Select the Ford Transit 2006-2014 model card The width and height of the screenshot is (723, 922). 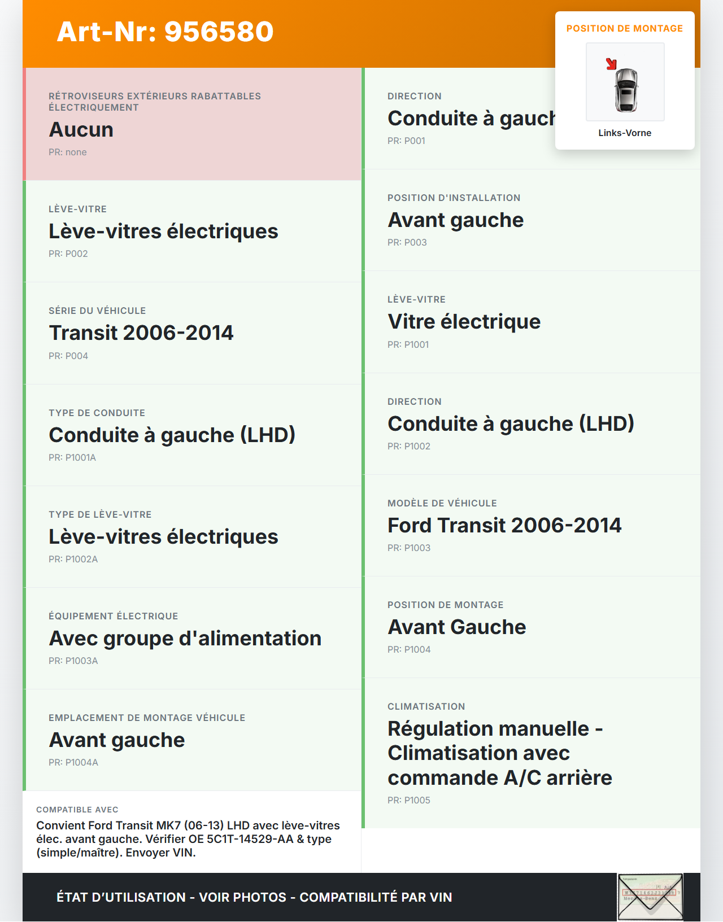(531, 525)
